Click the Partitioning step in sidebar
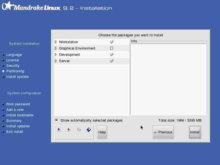Screen dimensions: 220x165 point(15,71)
